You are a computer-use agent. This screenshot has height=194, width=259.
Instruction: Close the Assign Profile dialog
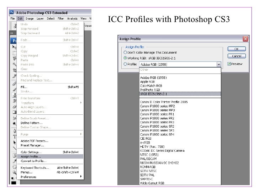coord(245,39)
